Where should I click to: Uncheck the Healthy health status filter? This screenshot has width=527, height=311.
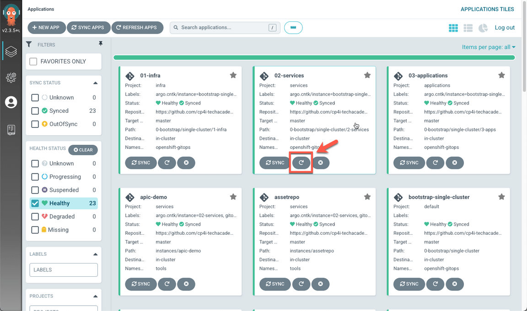point(35,203)
